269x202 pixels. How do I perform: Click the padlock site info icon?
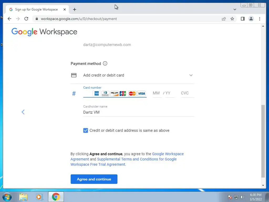(37, 19)
